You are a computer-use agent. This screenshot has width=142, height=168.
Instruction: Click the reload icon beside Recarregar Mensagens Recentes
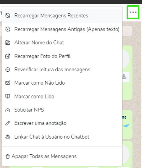pos(8,16)
